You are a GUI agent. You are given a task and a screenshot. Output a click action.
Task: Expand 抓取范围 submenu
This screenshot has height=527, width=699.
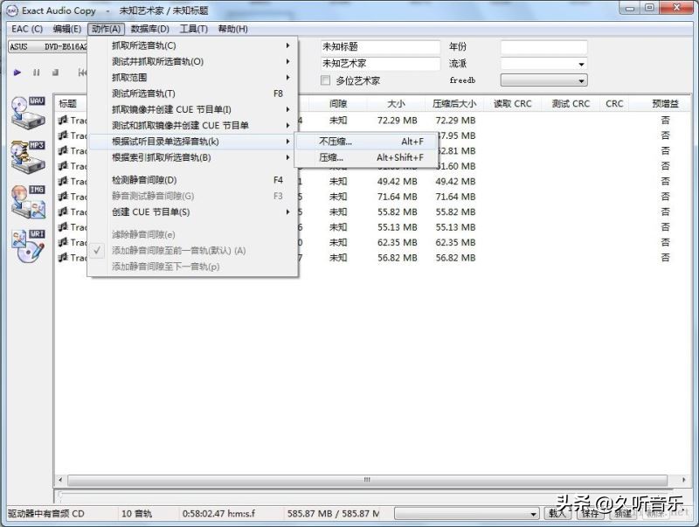click(192, 78)
